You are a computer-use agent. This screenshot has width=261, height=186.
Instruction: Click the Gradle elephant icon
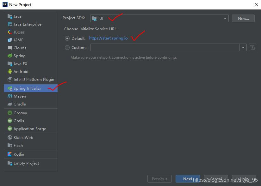click(x=10, y=104)
